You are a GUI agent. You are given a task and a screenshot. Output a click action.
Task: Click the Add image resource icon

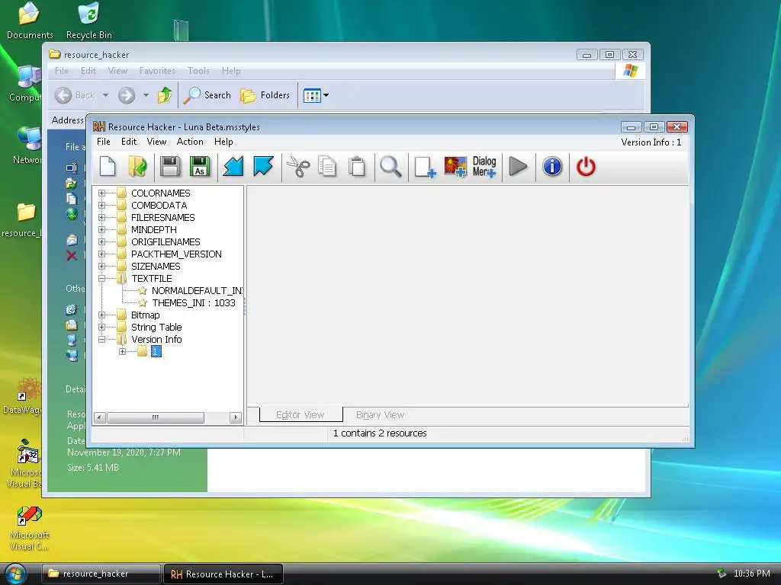tap(455, 167)
